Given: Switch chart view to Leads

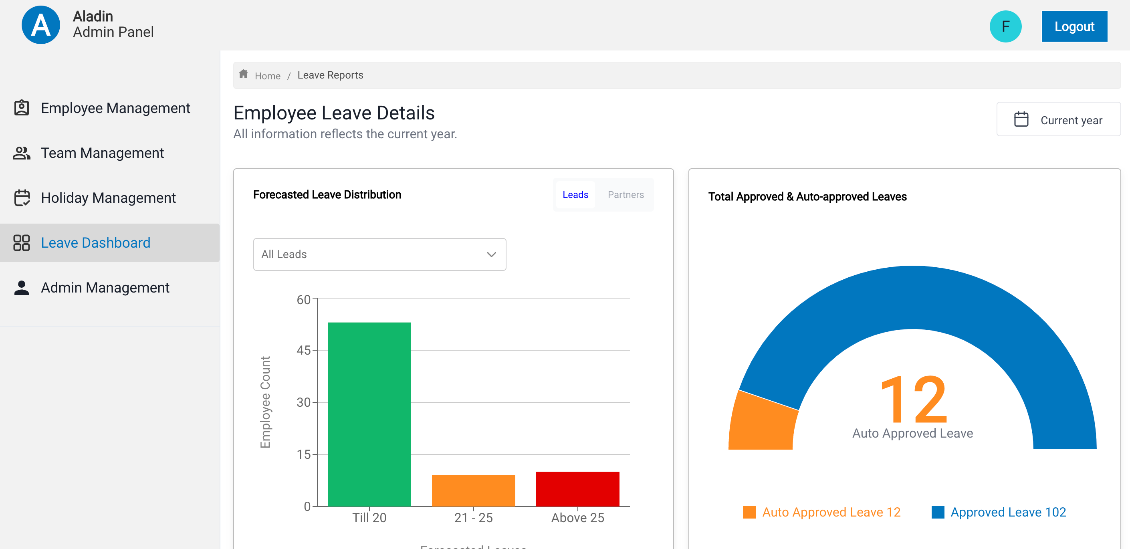Looking at the screenshot, I should 575,194.
